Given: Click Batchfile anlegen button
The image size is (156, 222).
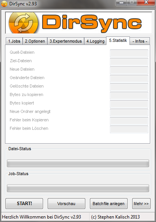Looking at the screenshot, I should coord(108,204).
